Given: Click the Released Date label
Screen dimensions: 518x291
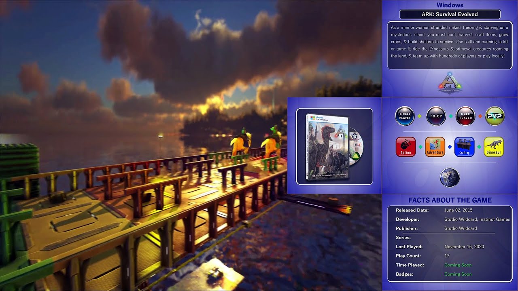Looking at the screenshot, I should pos(412,210).
